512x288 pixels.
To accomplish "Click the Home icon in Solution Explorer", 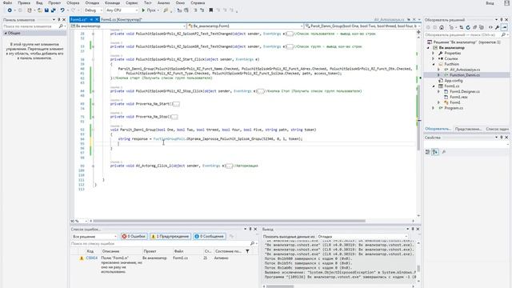I will [x=442, y=27].
